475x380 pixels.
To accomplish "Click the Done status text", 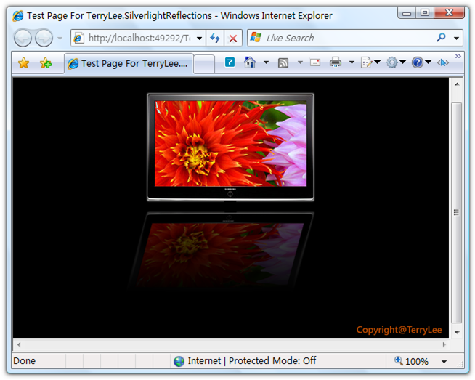I will 24,361.
